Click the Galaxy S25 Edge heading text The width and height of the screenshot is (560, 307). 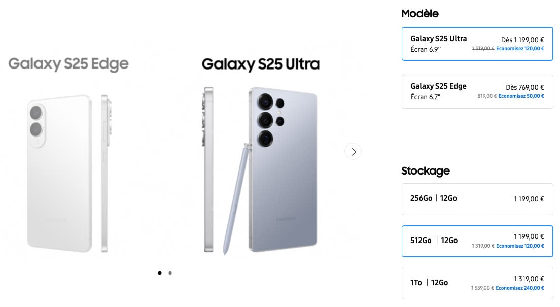(68, 64)
